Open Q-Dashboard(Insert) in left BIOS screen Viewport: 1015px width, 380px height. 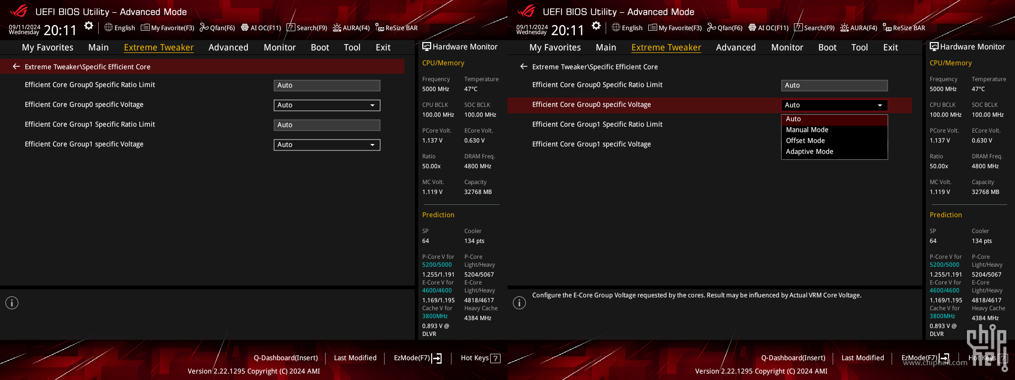286,358
